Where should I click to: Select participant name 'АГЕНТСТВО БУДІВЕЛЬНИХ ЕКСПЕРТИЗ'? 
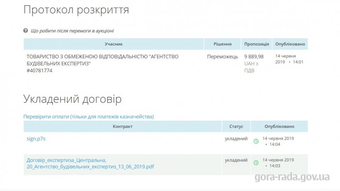(x=102, y=60)
